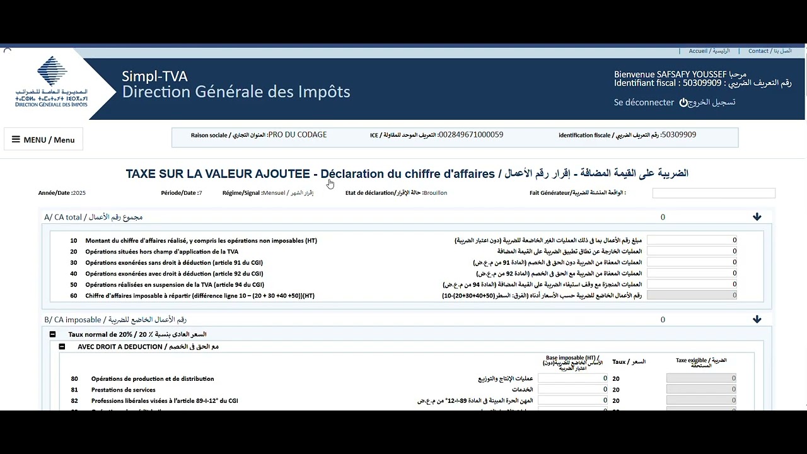
Task: Click the Arabic logout text تسجيل الخروج
Action: (713, 102)
